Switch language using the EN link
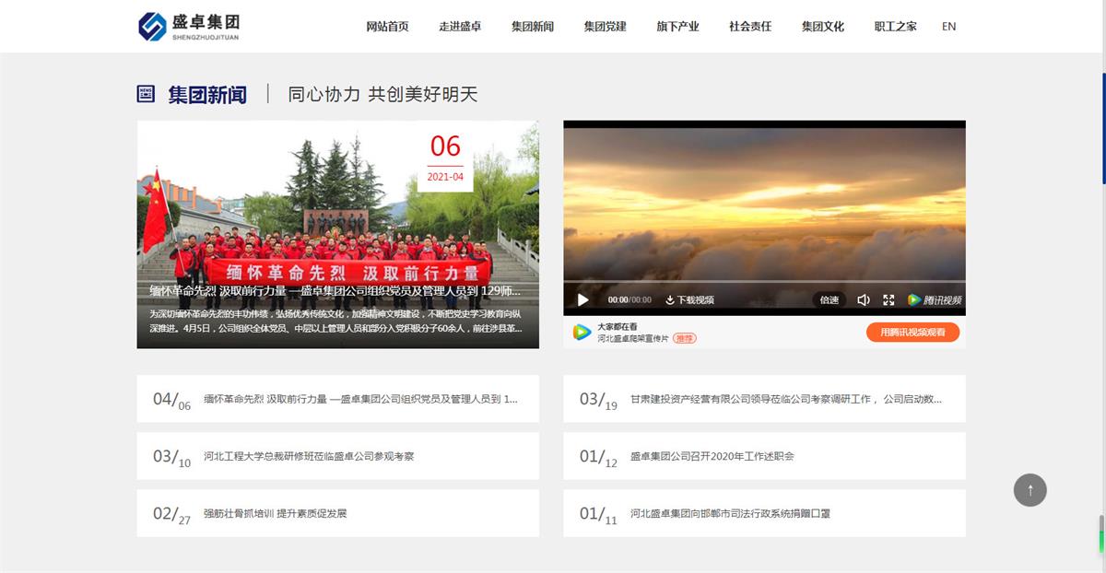The height and width of the screenshot is (573, 1106). (948, 26)
